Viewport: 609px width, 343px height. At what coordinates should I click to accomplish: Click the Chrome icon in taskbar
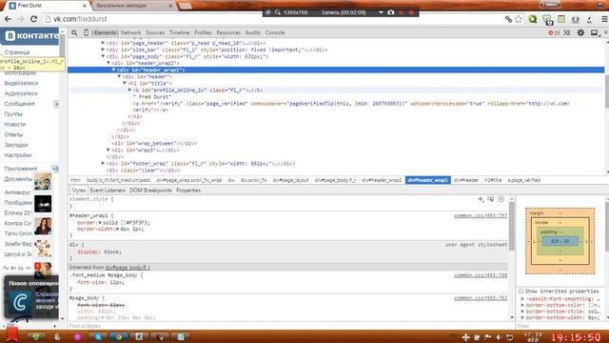118,336
